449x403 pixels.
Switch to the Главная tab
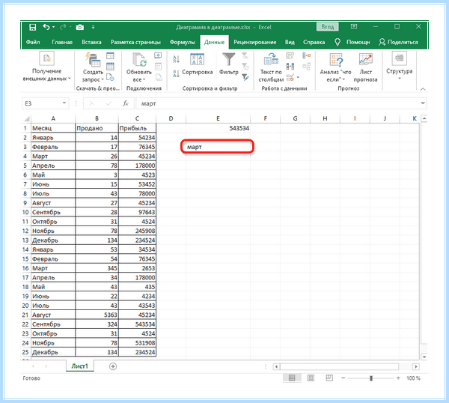pyautogui.click(x=62, y=42)
